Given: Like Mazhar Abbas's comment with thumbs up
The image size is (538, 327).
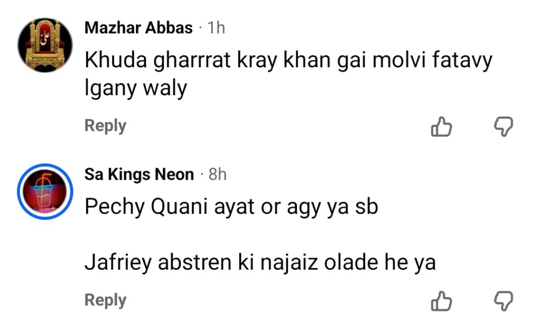Looking at the screenshot, I should tap(441, 127).
